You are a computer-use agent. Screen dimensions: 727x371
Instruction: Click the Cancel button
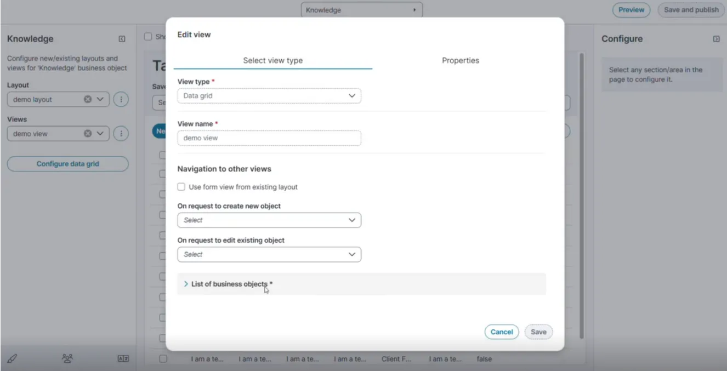point(502,332)
